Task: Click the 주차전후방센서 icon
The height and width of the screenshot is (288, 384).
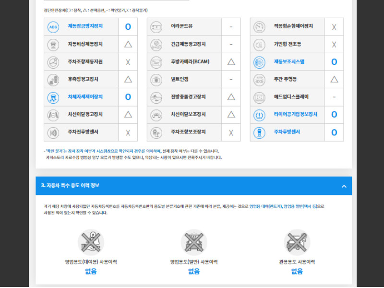Action: click(x=53, y=132)
